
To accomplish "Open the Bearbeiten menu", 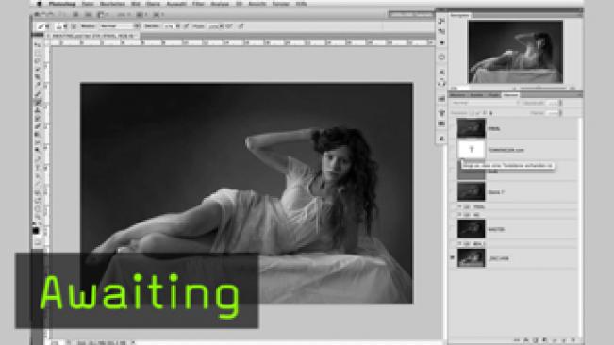I will (112, 4).
